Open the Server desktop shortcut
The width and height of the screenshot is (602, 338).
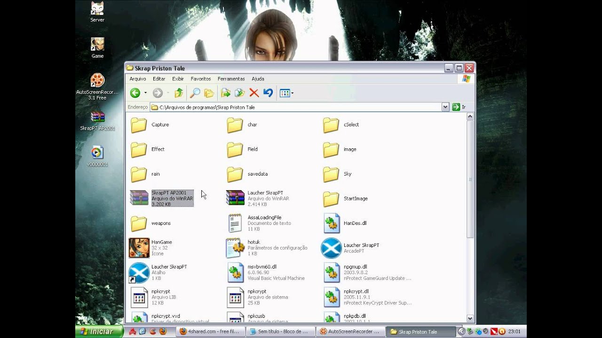(x=97, y=12)
